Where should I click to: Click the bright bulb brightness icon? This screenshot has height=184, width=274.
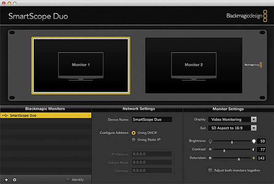point(254,141)
